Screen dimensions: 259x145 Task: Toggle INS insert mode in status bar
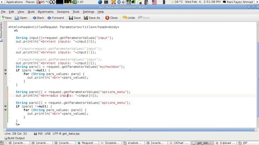coord(40,134)
